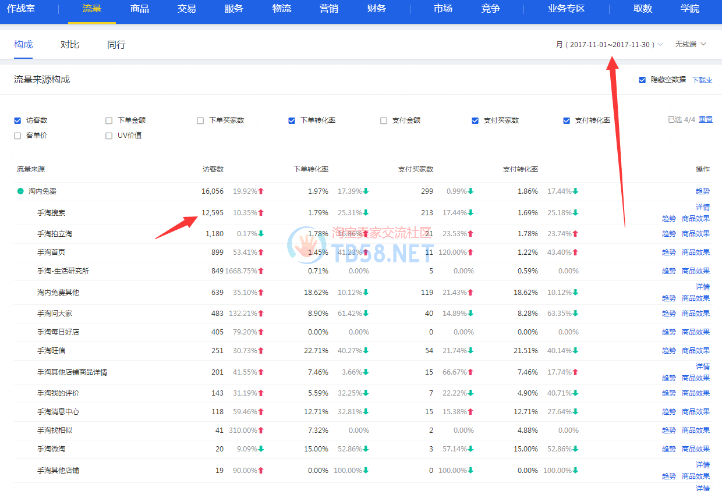Select the 手淘首页 source row label

[51, 252]
